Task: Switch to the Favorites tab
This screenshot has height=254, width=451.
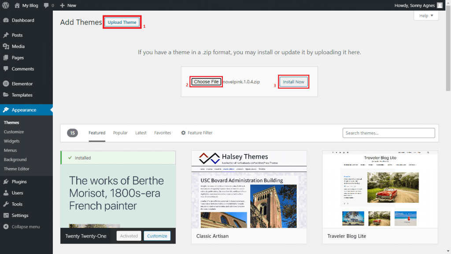Action: 163,133
